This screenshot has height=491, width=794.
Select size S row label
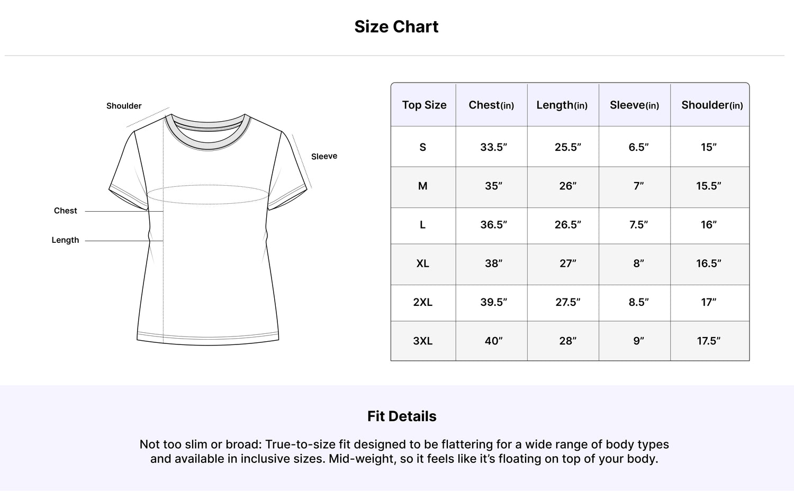pos(423,147)
